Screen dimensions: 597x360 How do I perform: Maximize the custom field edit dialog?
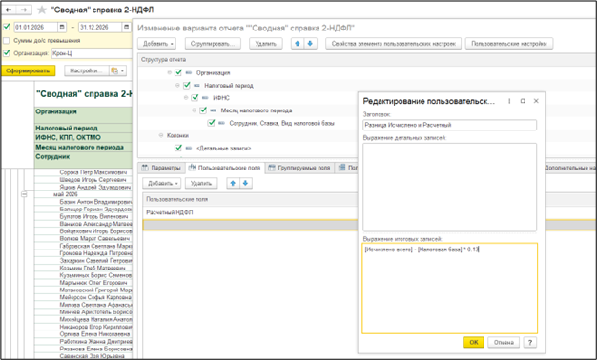pyautogui.click(x=523, y=101)
